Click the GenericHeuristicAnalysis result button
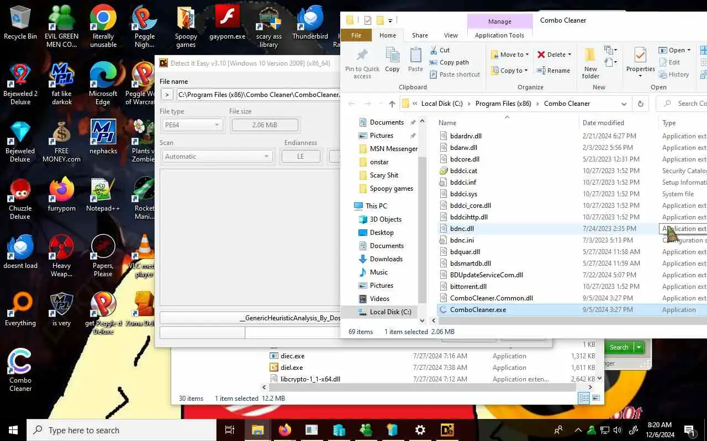The width and height of the screenshot is (707, 441). 250,318
